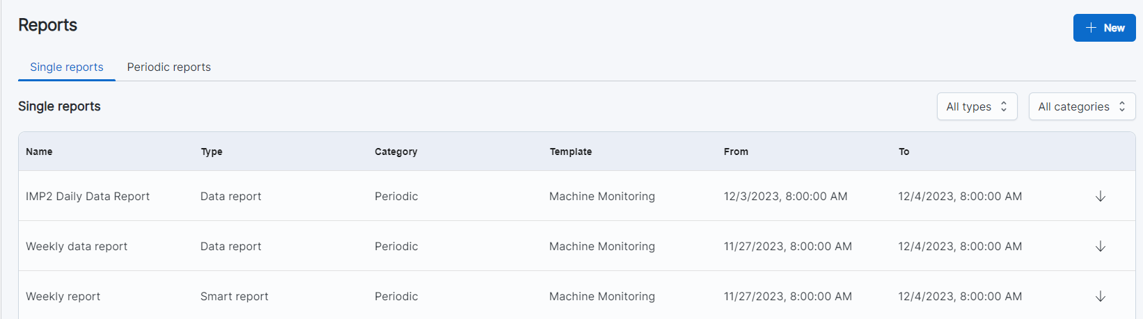Open the Weekly report row name
The height and width of the screenshot is (319, 1143).
pos(63,296)
